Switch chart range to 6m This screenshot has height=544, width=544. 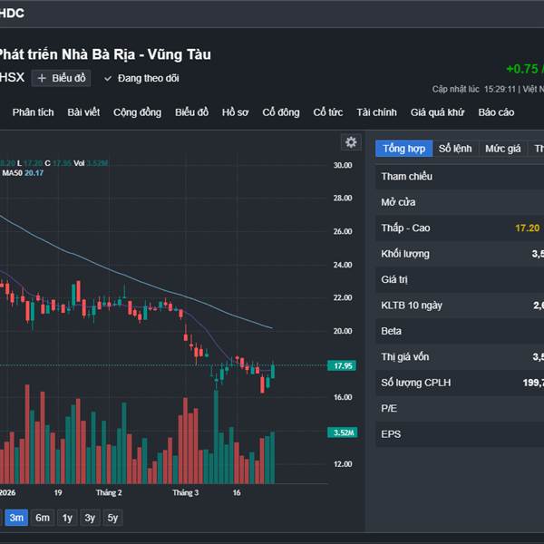click(x=43, y=518)
